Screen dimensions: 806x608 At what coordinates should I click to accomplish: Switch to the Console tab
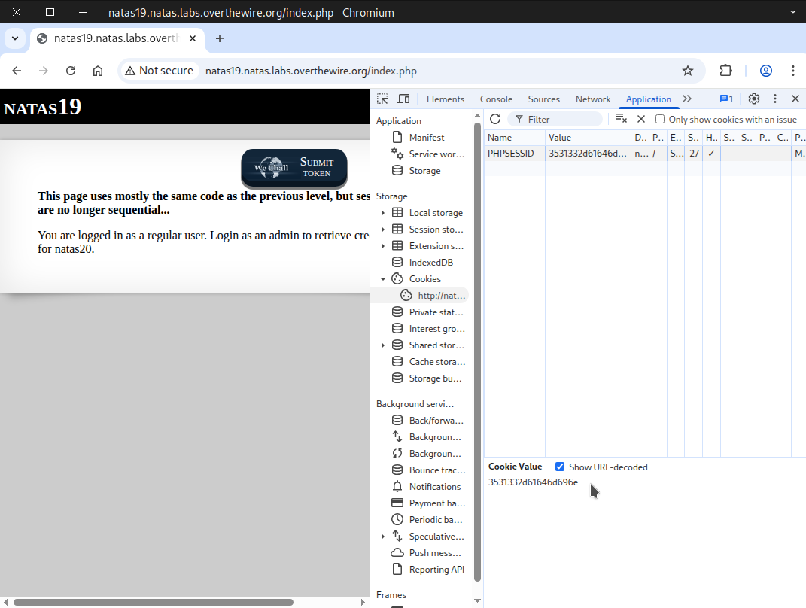496,99
